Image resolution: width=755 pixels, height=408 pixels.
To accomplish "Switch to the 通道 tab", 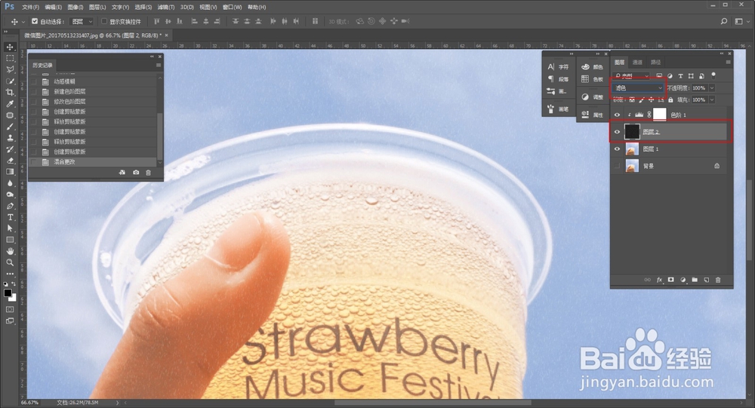I will pos(637,62).
